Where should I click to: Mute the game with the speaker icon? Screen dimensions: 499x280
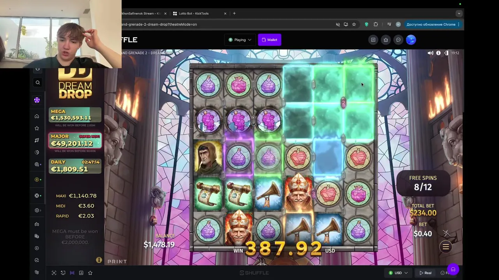(x=430, y=53)
